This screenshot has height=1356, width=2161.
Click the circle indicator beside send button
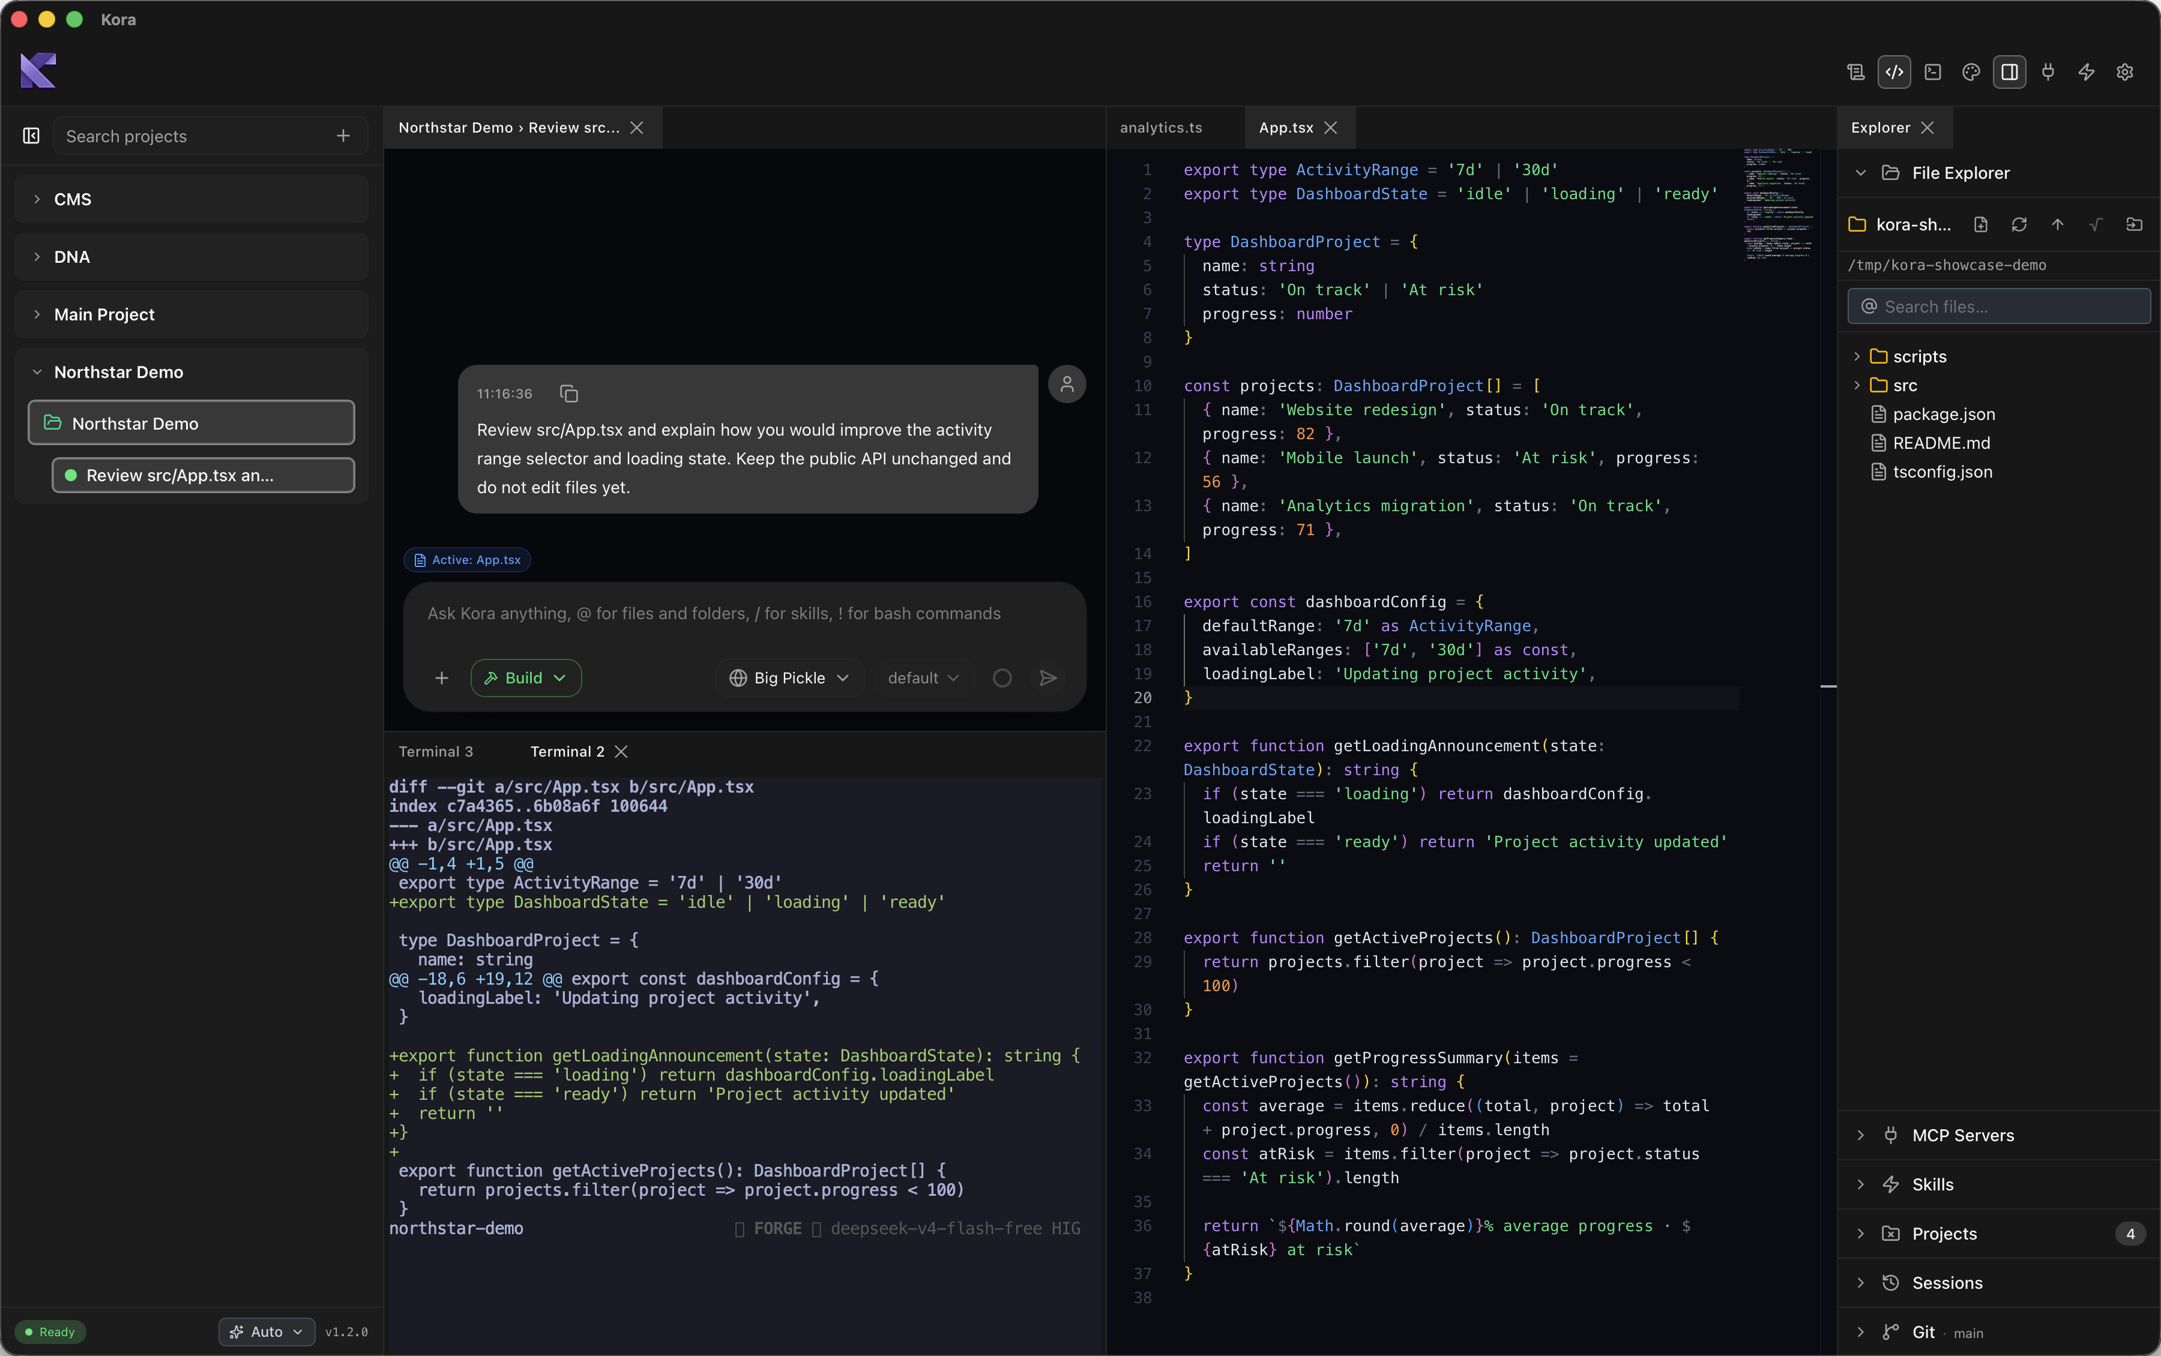[1002, 678]
